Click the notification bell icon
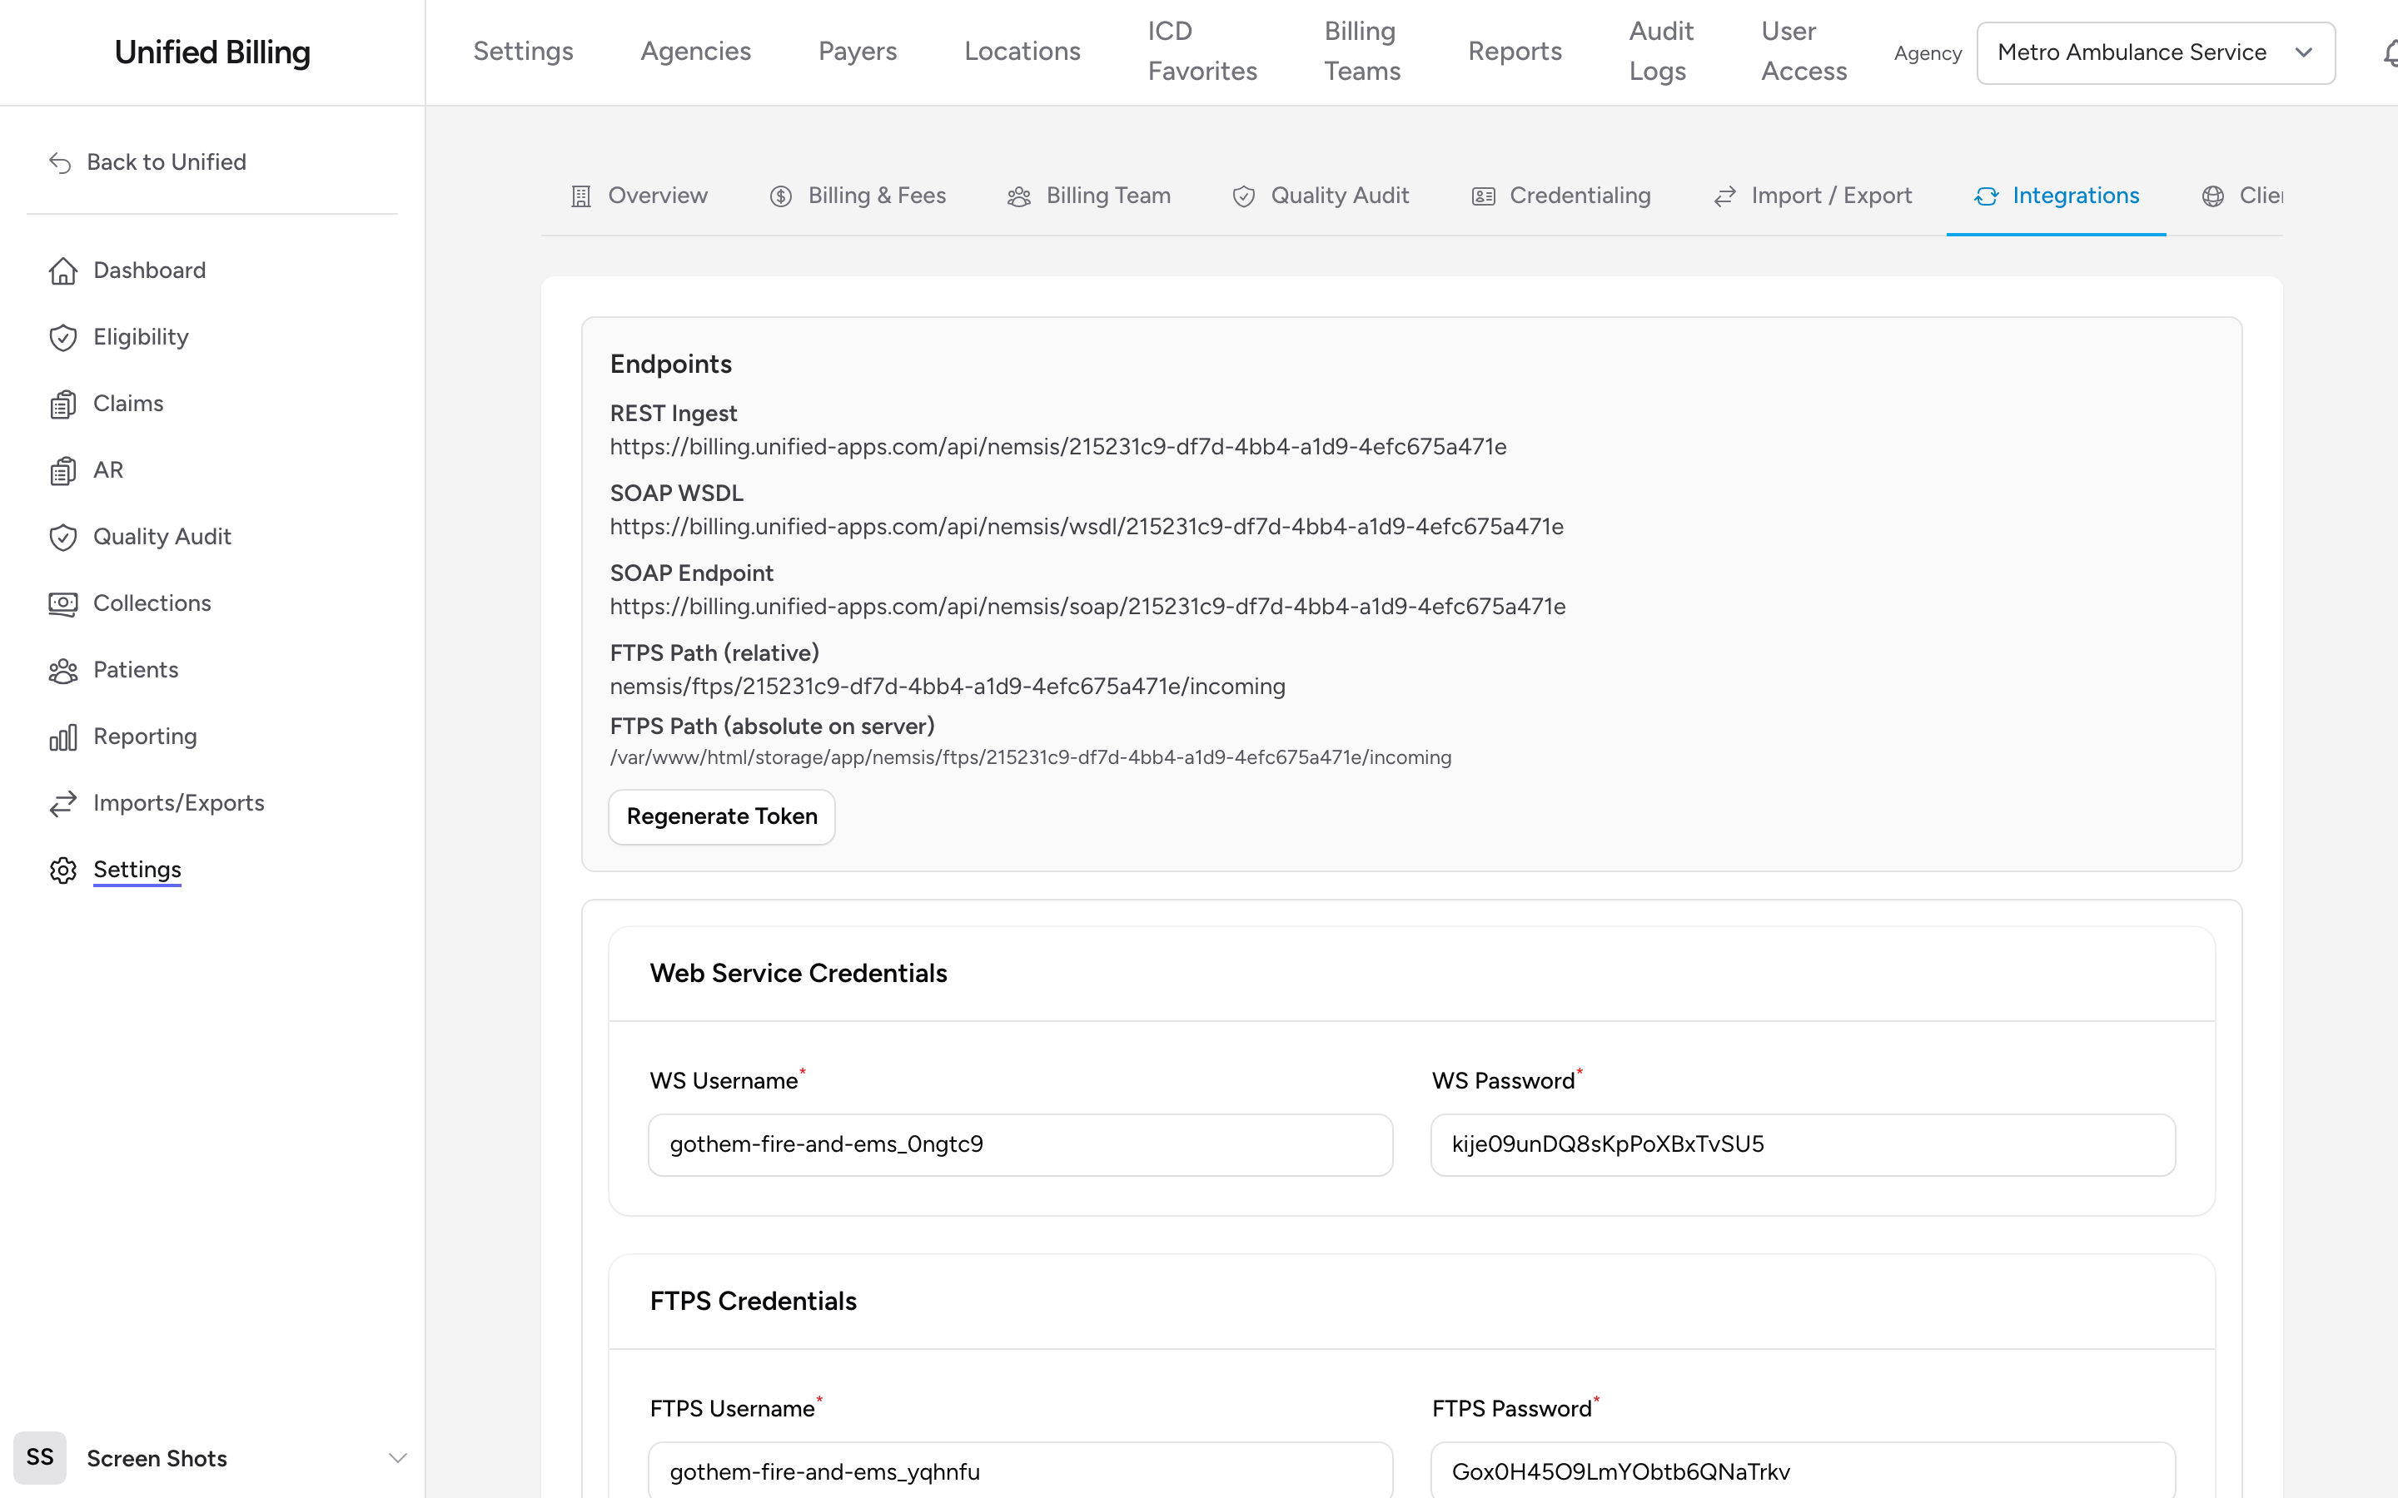Viewport: 2398px width, 1498px height. [2390, 52]
